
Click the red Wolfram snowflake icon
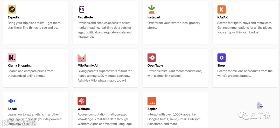82,101
